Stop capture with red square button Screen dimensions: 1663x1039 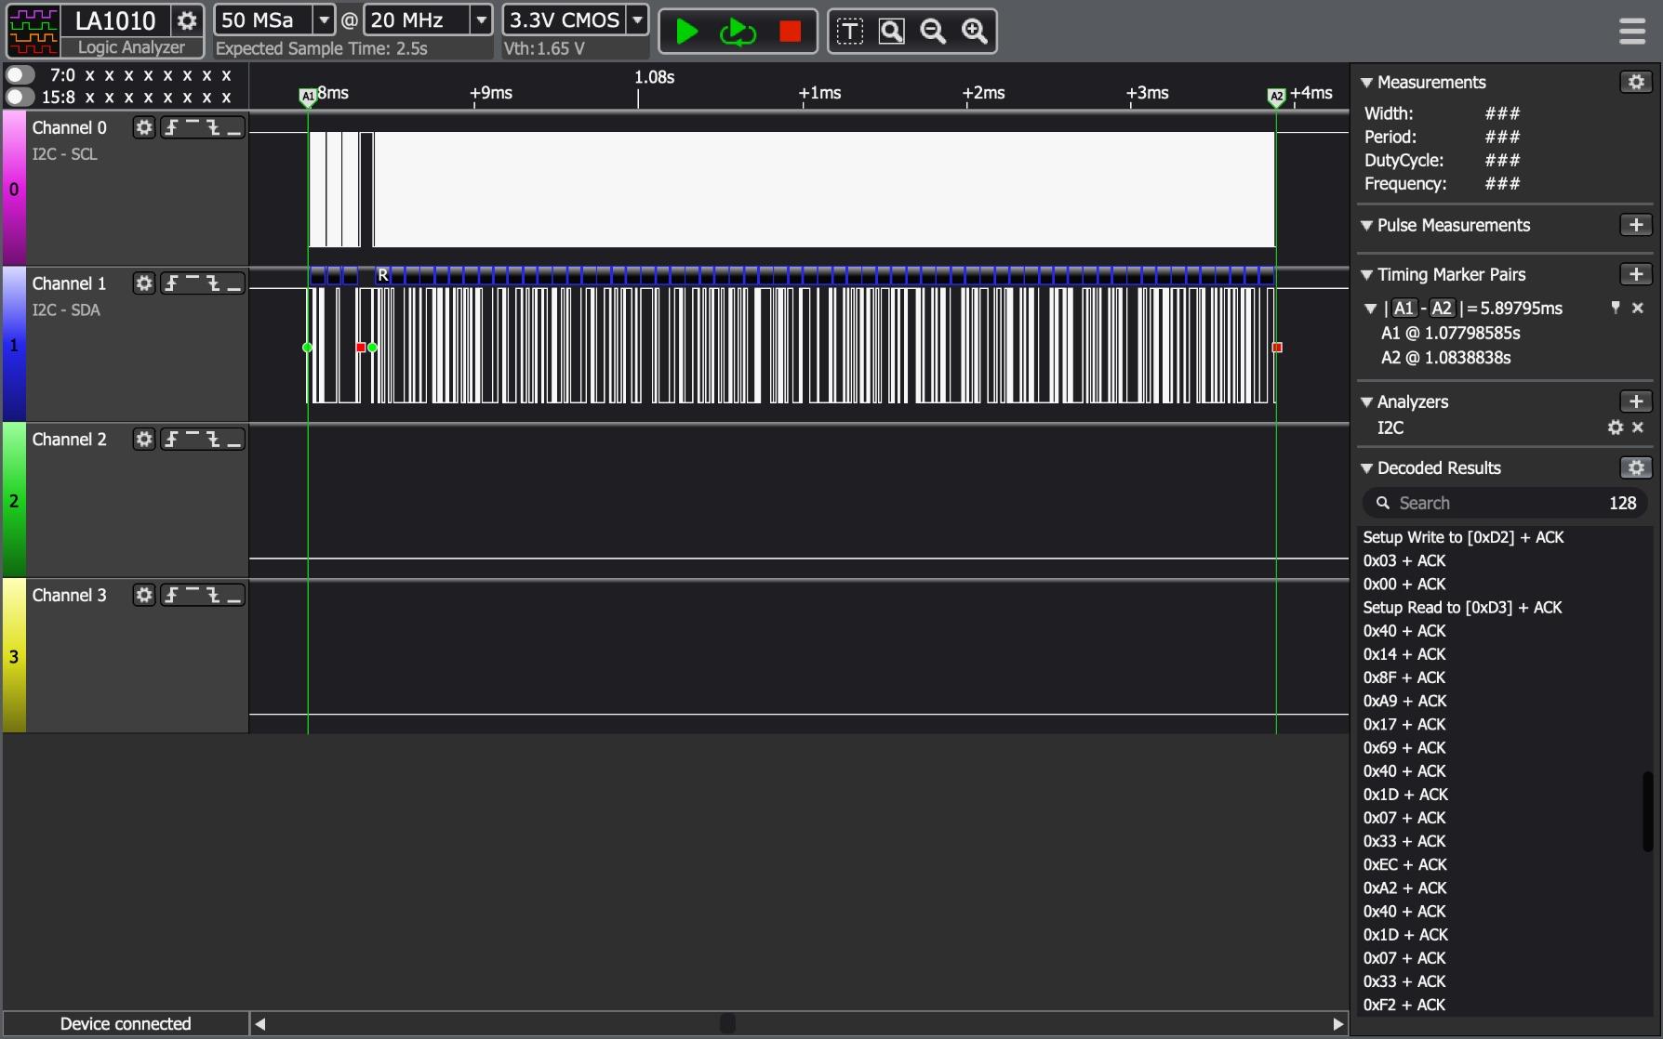pyautogui.click(x=790, y=32)
